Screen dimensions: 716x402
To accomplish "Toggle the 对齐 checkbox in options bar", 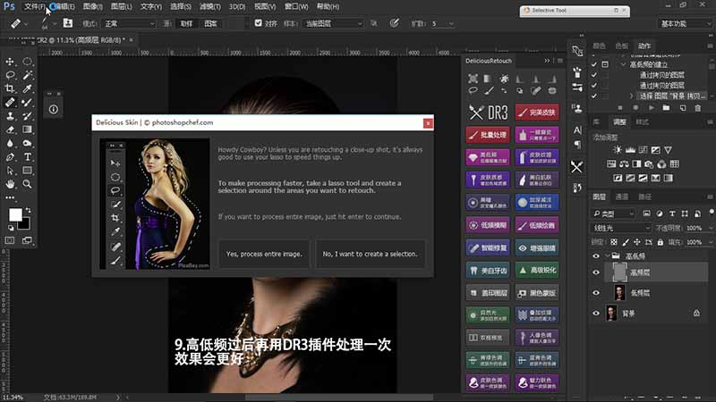I will pyautogui.click(x=259, y=23).
